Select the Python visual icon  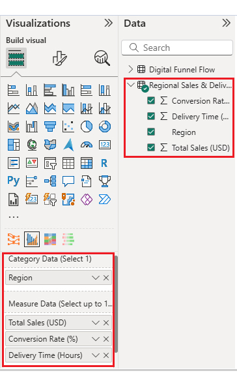pyautogui.click(x=14, y=181)
